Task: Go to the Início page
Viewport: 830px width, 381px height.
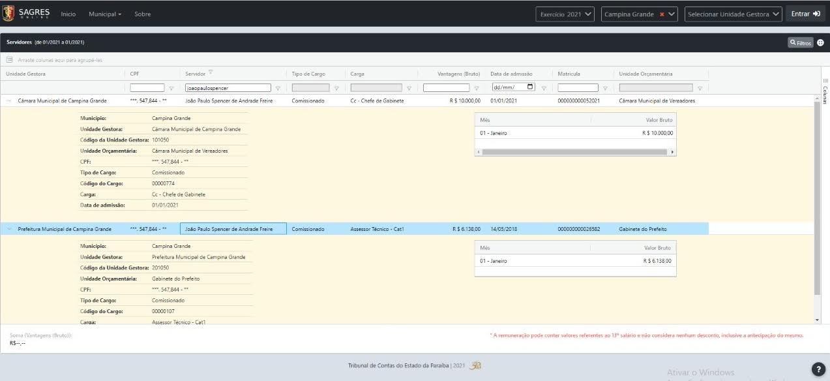Action: coord(68,14)
